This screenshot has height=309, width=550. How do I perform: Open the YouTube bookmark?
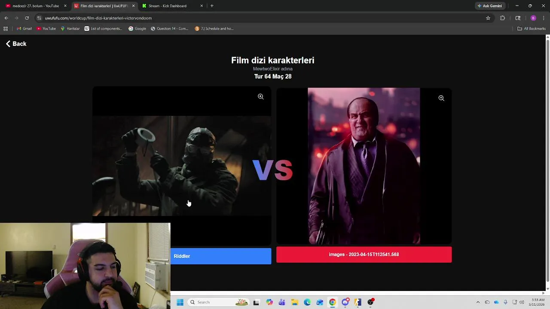click(46, 29)
